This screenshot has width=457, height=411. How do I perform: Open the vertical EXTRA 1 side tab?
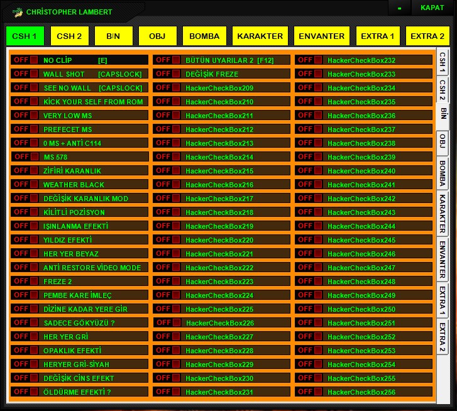tap(443, 300)
